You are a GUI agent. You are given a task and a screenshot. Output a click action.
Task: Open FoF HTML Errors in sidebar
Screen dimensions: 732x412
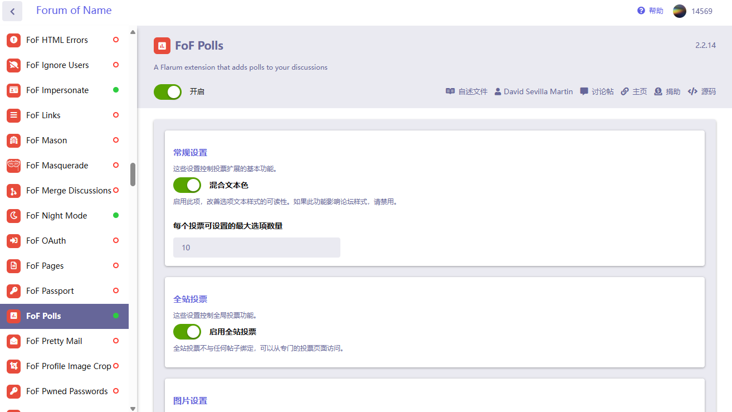point(64,40)
